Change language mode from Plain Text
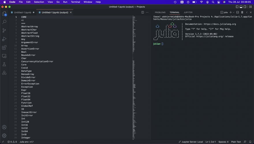This screenshot has height=144, width=254. tap(236, 142)
